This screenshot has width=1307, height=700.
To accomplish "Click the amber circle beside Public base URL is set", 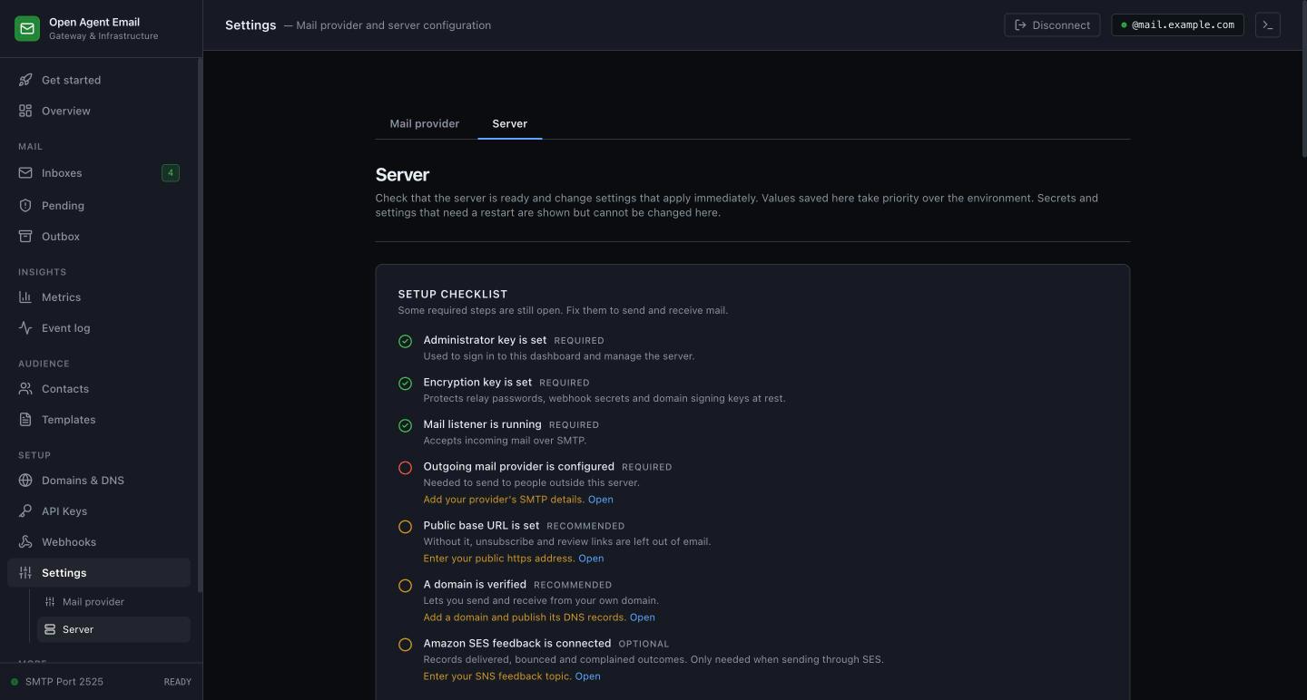I will pos(406,527).
